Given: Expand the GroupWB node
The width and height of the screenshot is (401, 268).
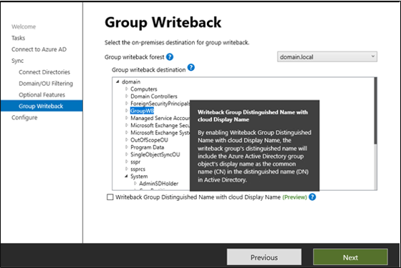Looking at the screenshot, I should [x=127, y=111].
